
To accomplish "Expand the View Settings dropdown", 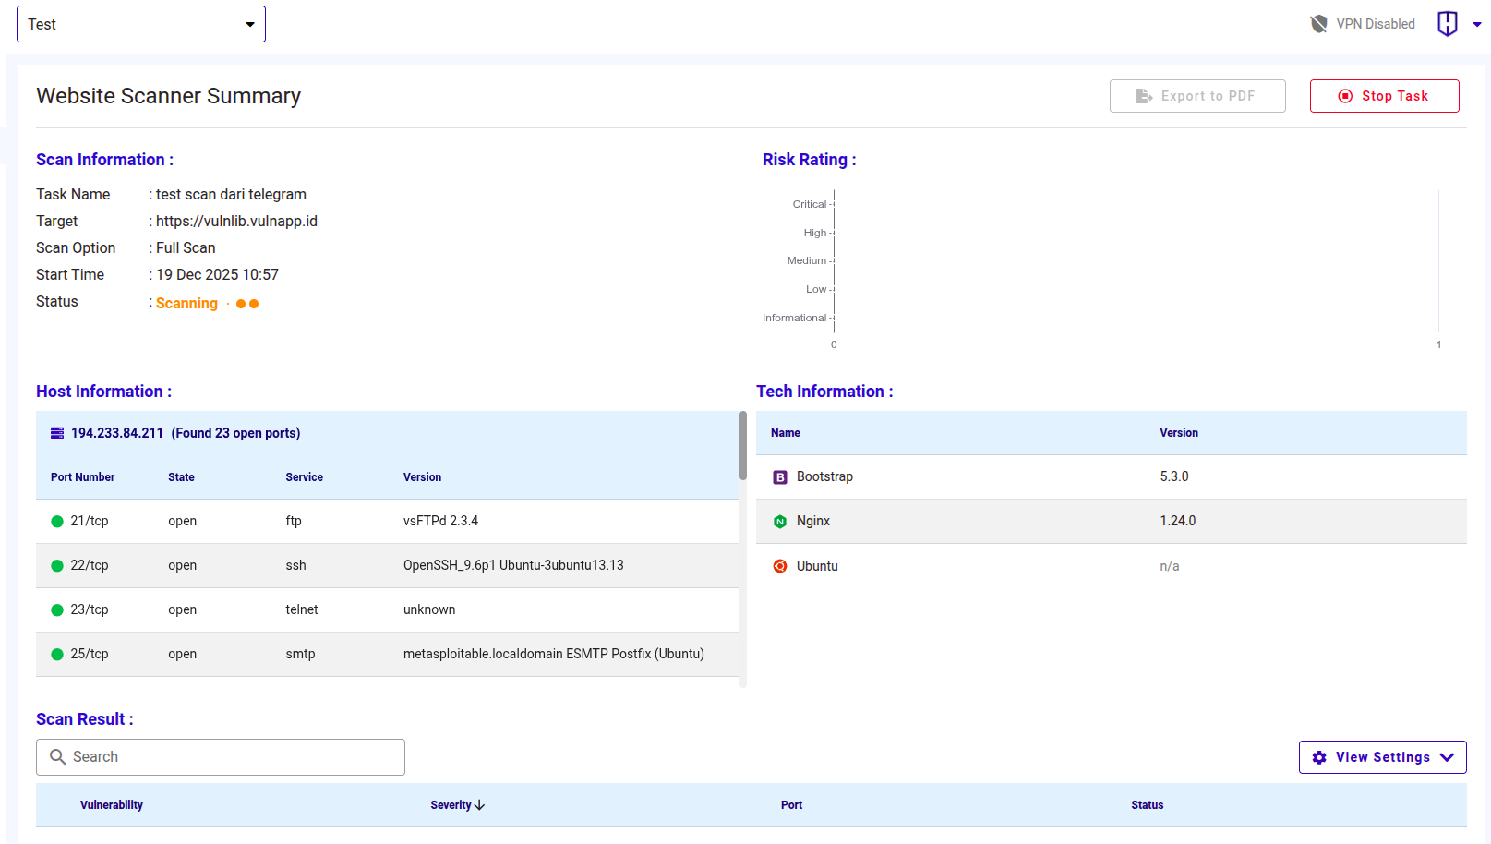I will [x=1382, y=757].
